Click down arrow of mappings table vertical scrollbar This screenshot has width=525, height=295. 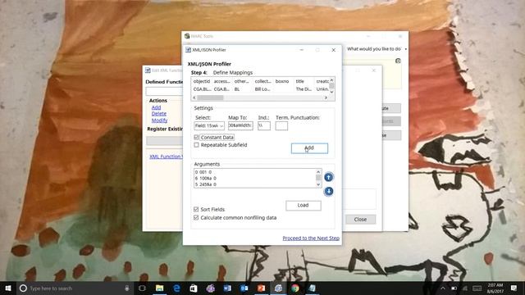coord(331,92)
